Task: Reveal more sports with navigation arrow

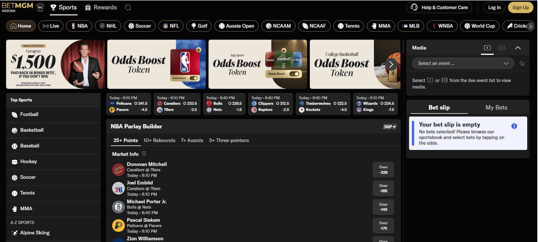Action: [530, 26]
